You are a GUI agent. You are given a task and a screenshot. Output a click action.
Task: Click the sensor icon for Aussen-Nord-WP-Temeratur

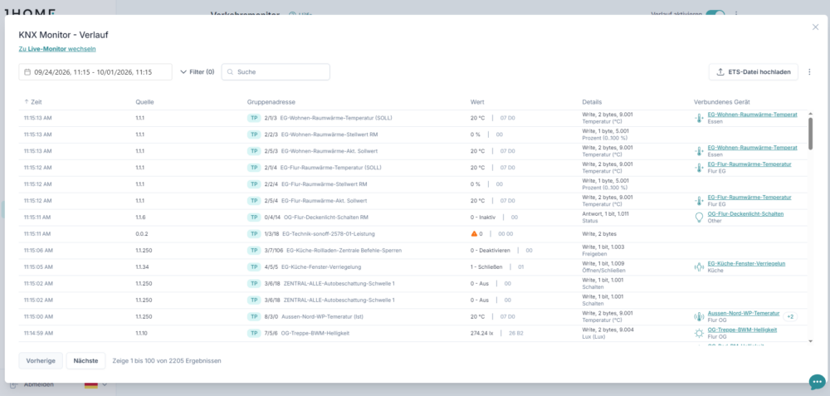(x=699, y=316)
